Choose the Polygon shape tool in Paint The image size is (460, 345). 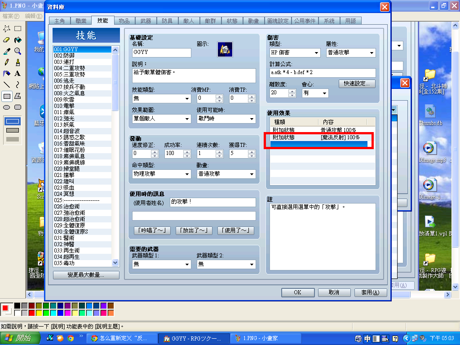(18, 96)
